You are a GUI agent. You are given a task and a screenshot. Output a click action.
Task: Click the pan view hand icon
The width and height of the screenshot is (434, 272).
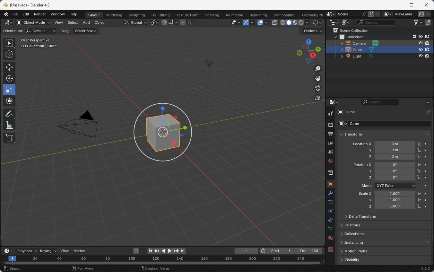[x=318, y=78]
